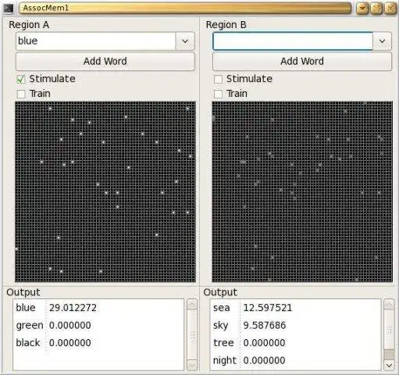
Task: Select the tree row in Region B output
Action: click(296, 343)
